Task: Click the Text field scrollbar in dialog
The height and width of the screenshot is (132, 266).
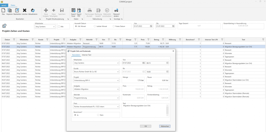Action: pos(168,110)
